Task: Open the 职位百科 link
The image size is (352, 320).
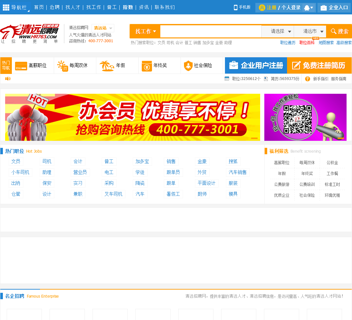Action: pyautogui.click(x=307, y=43)
